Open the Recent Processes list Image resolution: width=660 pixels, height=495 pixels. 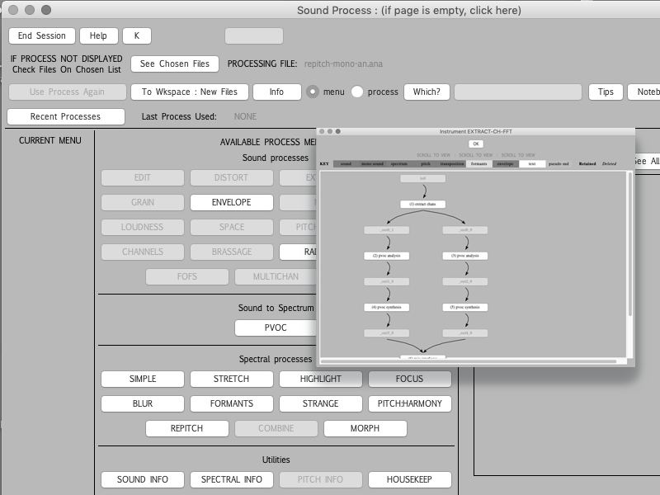(x=65, y=117)
